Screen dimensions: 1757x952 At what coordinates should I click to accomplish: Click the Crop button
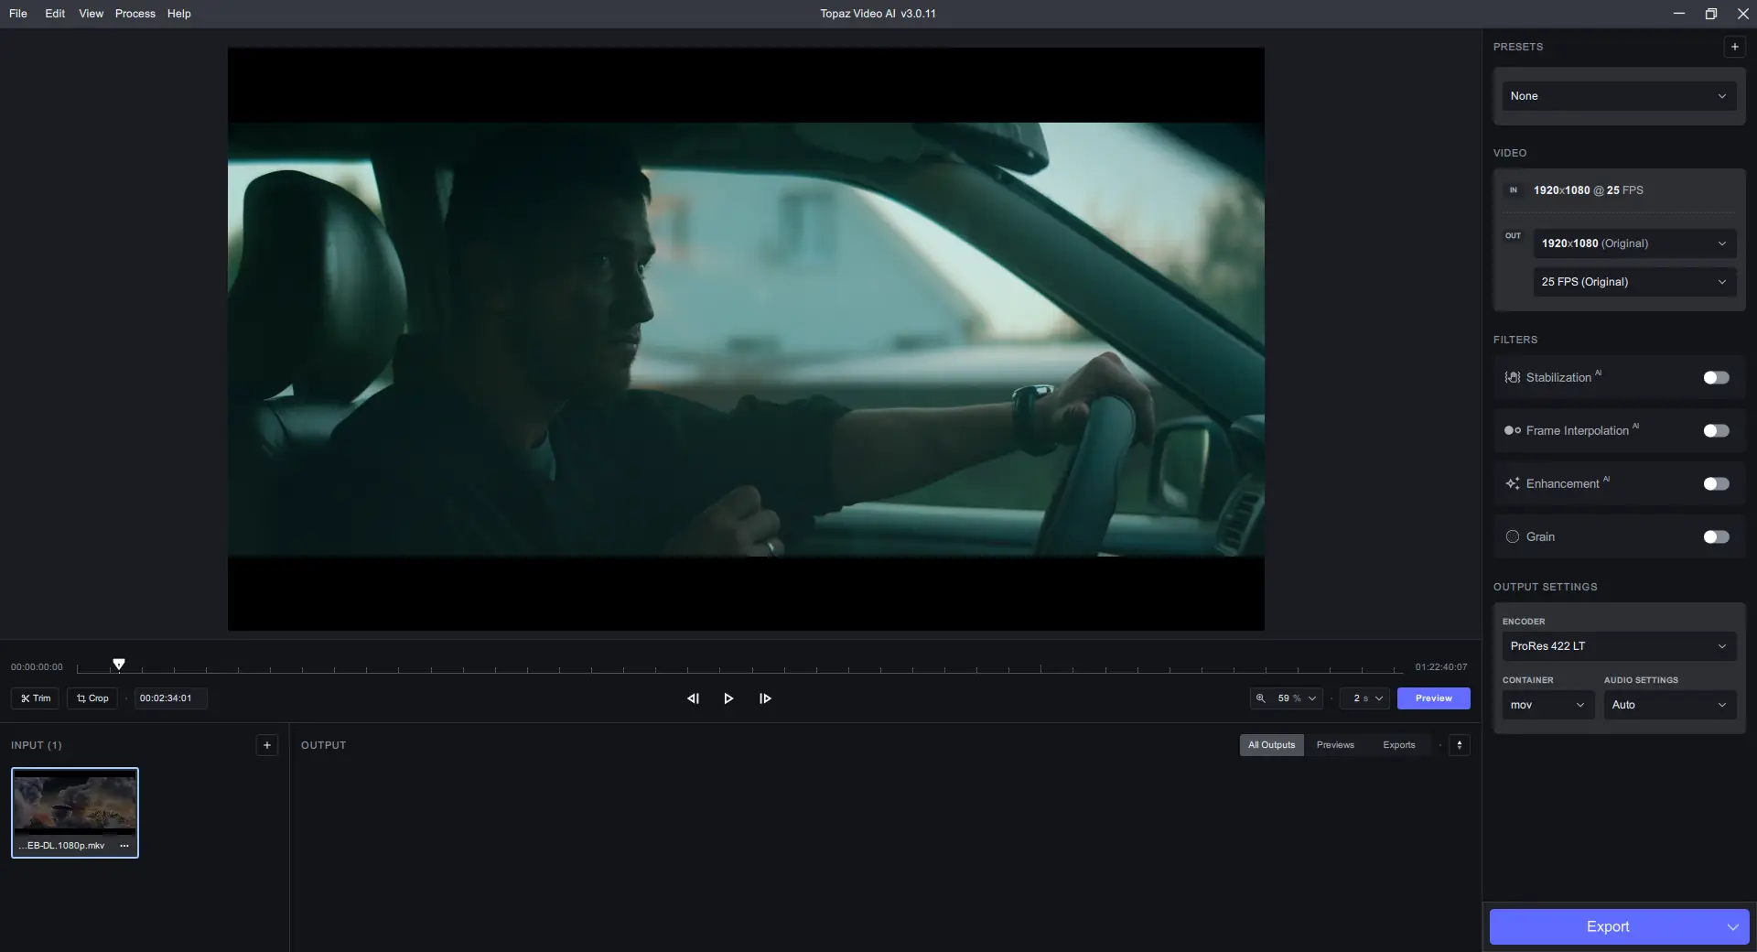(x=92, y=698)
